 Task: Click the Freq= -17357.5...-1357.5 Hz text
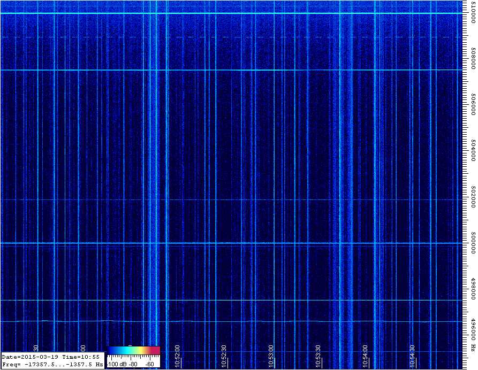pyautogui.click(x=52, y=364)
